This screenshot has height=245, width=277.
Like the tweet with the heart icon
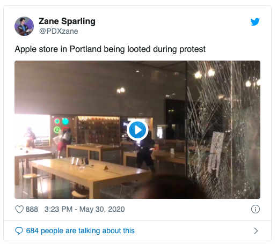19,209
